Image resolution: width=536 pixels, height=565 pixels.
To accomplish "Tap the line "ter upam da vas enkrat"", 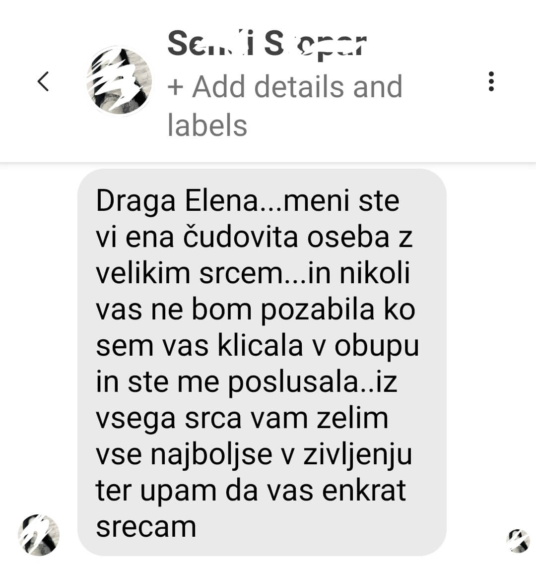I will (251, 491).
